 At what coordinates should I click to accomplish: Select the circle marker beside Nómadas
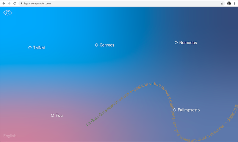tap(176, 43)
